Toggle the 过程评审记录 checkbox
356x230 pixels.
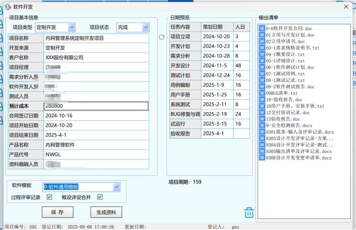[x=49, y=197]
